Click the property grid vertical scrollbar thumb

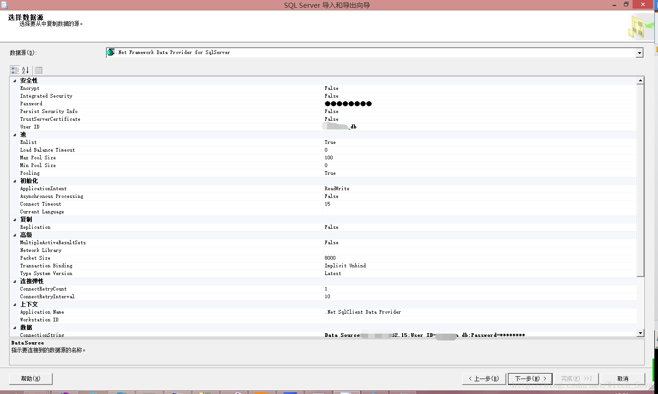click(640, 180)
